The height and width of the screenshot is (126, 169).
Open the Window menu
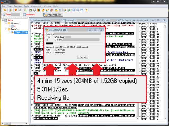47,6
